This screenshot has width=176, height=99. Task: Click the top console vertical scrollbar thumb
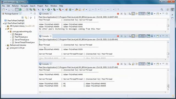[x=168, y=26]
